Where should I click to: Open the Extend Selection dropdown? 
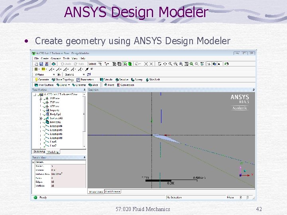pyautogui.click(x=138, y=64)
